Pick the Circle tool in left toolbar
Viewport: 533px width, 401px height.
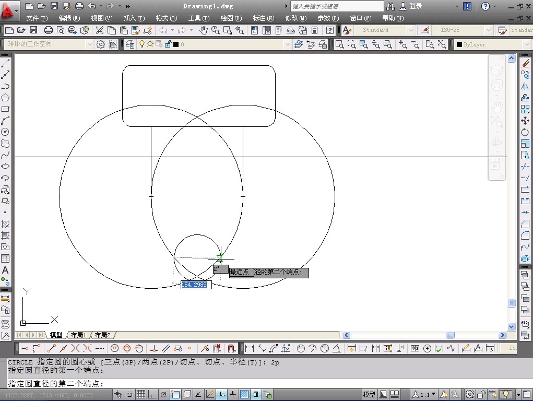tap(5, 132)
